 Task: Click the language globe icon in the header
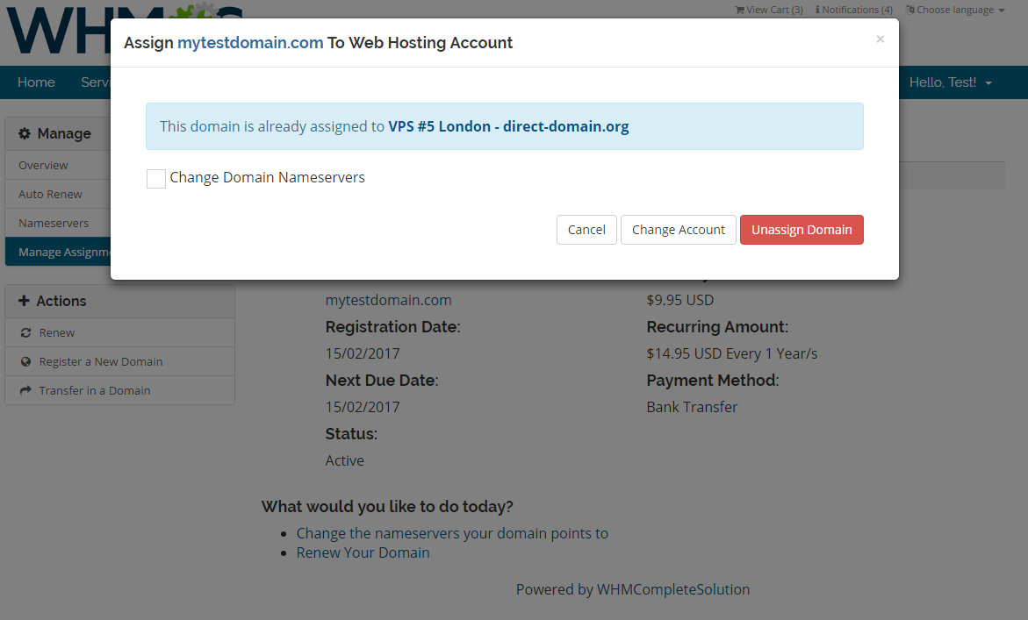tap(909, 10)
